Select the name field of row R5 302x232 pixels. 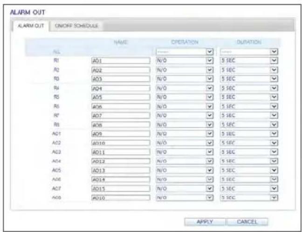click(x=121, y=97)
